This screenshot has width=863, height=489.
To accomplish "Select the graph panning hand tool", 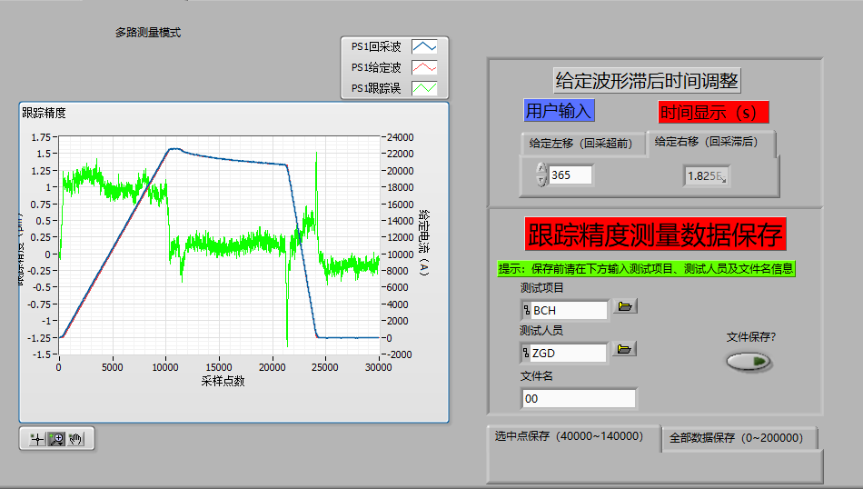I will point(75,439).
